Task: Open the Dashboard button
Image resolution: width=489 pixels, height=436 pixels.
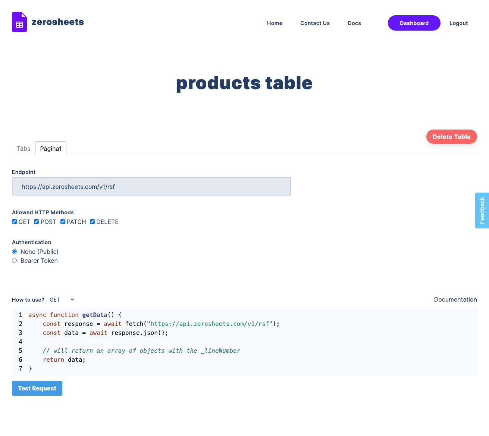Action: (x=414, y=23)
